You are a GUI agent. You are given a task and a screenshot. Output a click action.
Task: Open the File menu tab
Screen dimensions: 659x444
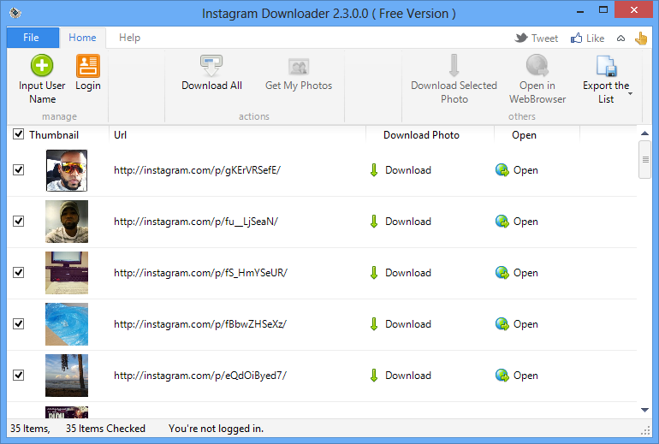click(33, 38)
